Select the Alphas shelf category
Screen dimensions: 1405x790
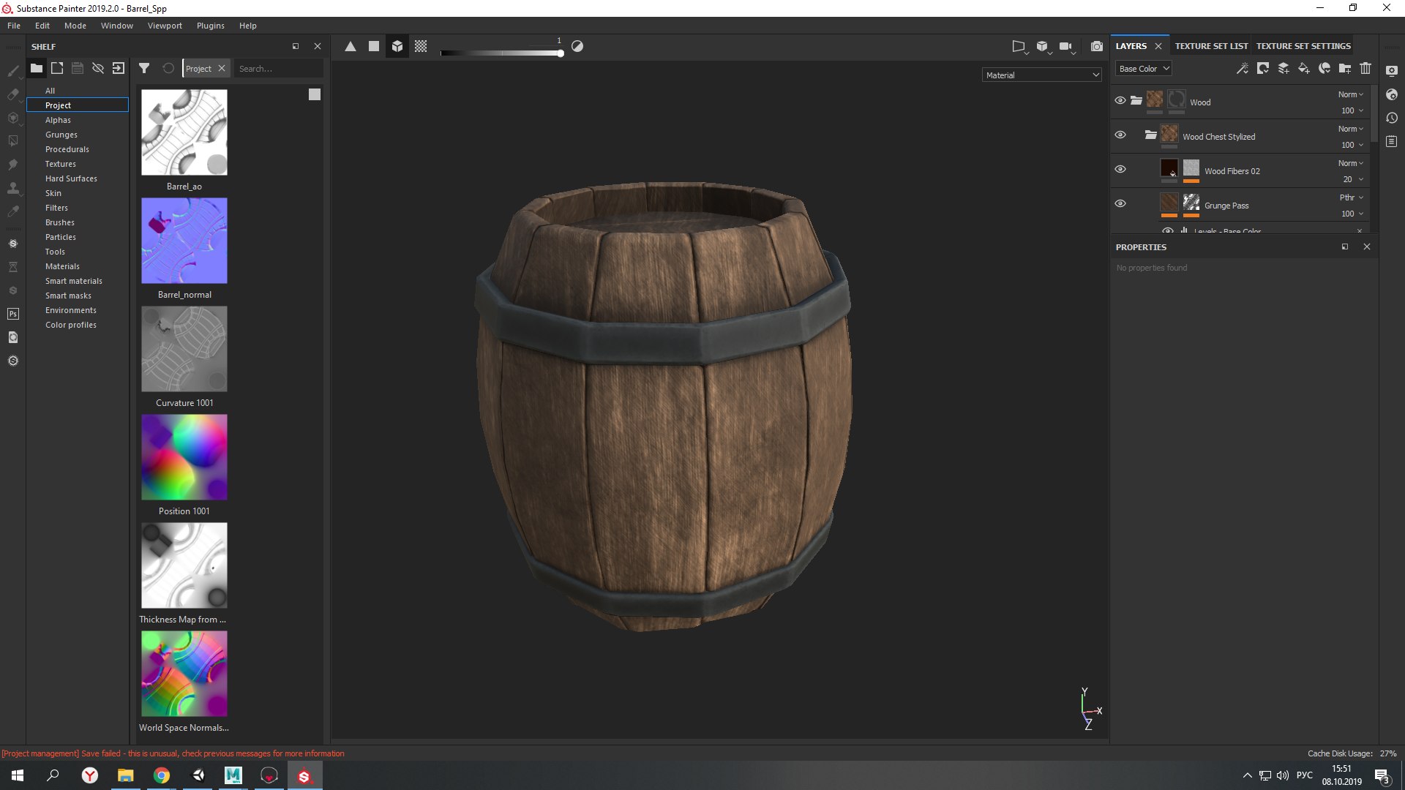59,120
